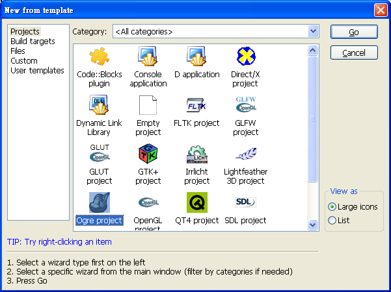Click the Direct/X project label
Screen dimensions: 391x292
[245, 79]
